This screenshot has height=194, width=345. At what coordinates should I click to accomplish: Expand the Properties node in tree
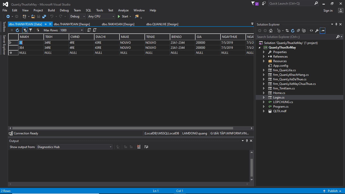point(264,52)
